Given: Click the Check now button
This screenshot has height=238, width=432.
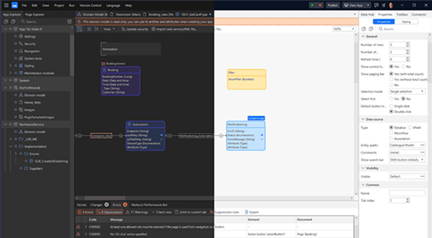Looking at the screenshot, I should (162, 212).
